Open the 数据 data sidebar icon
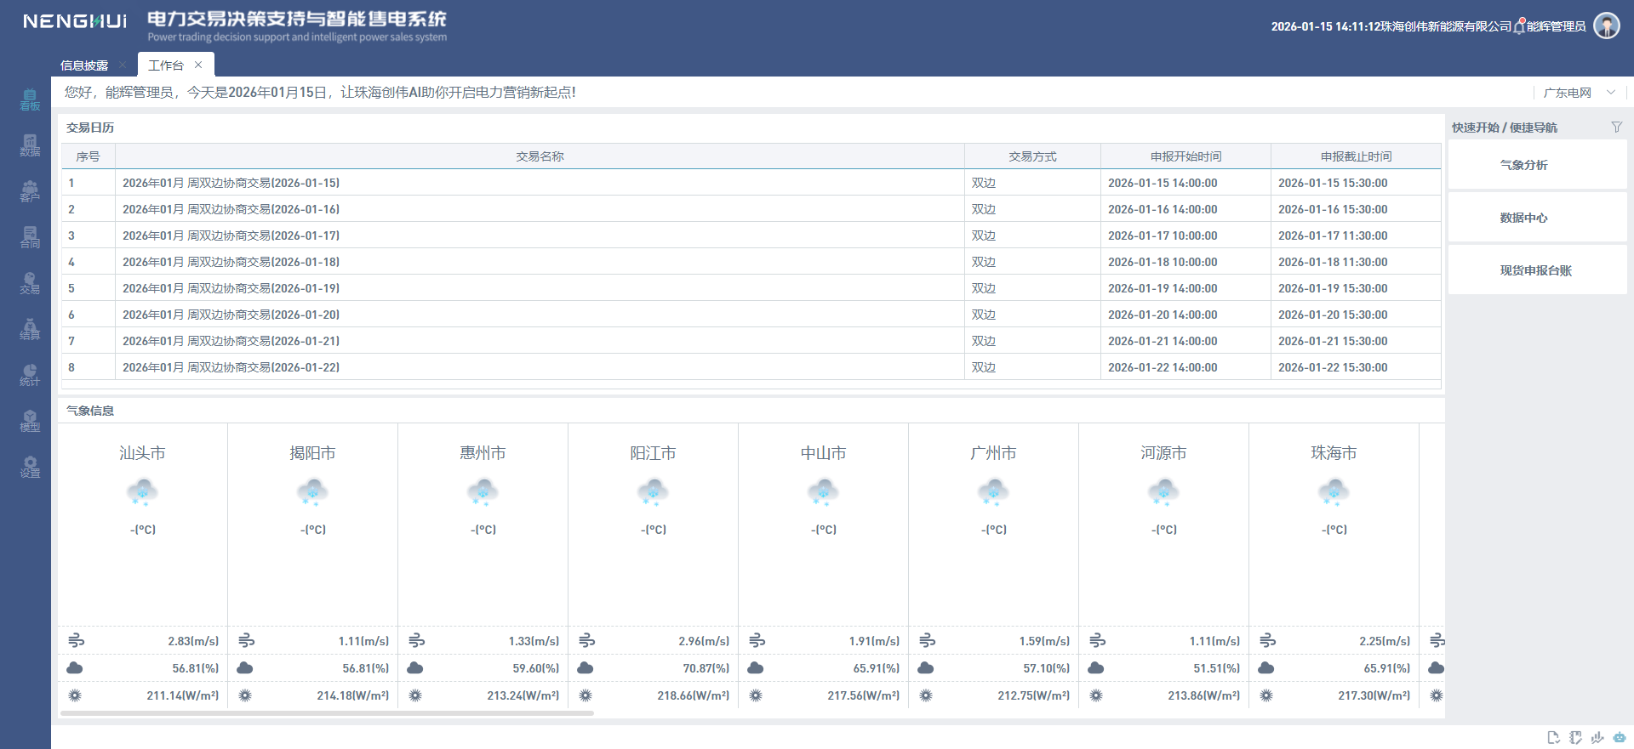 (x=30, y=145)
